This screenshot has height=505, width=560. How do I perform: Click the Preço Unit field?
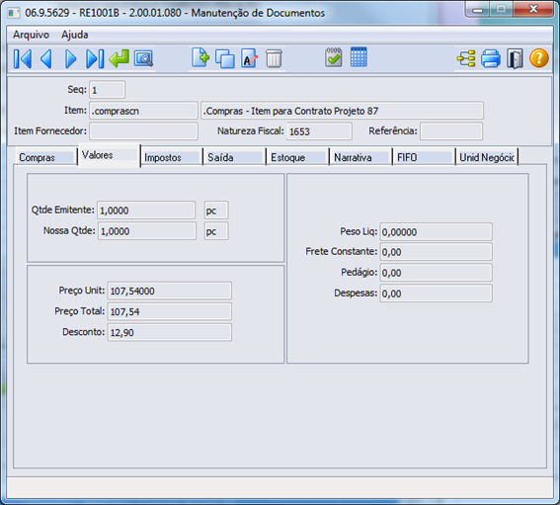169,291
